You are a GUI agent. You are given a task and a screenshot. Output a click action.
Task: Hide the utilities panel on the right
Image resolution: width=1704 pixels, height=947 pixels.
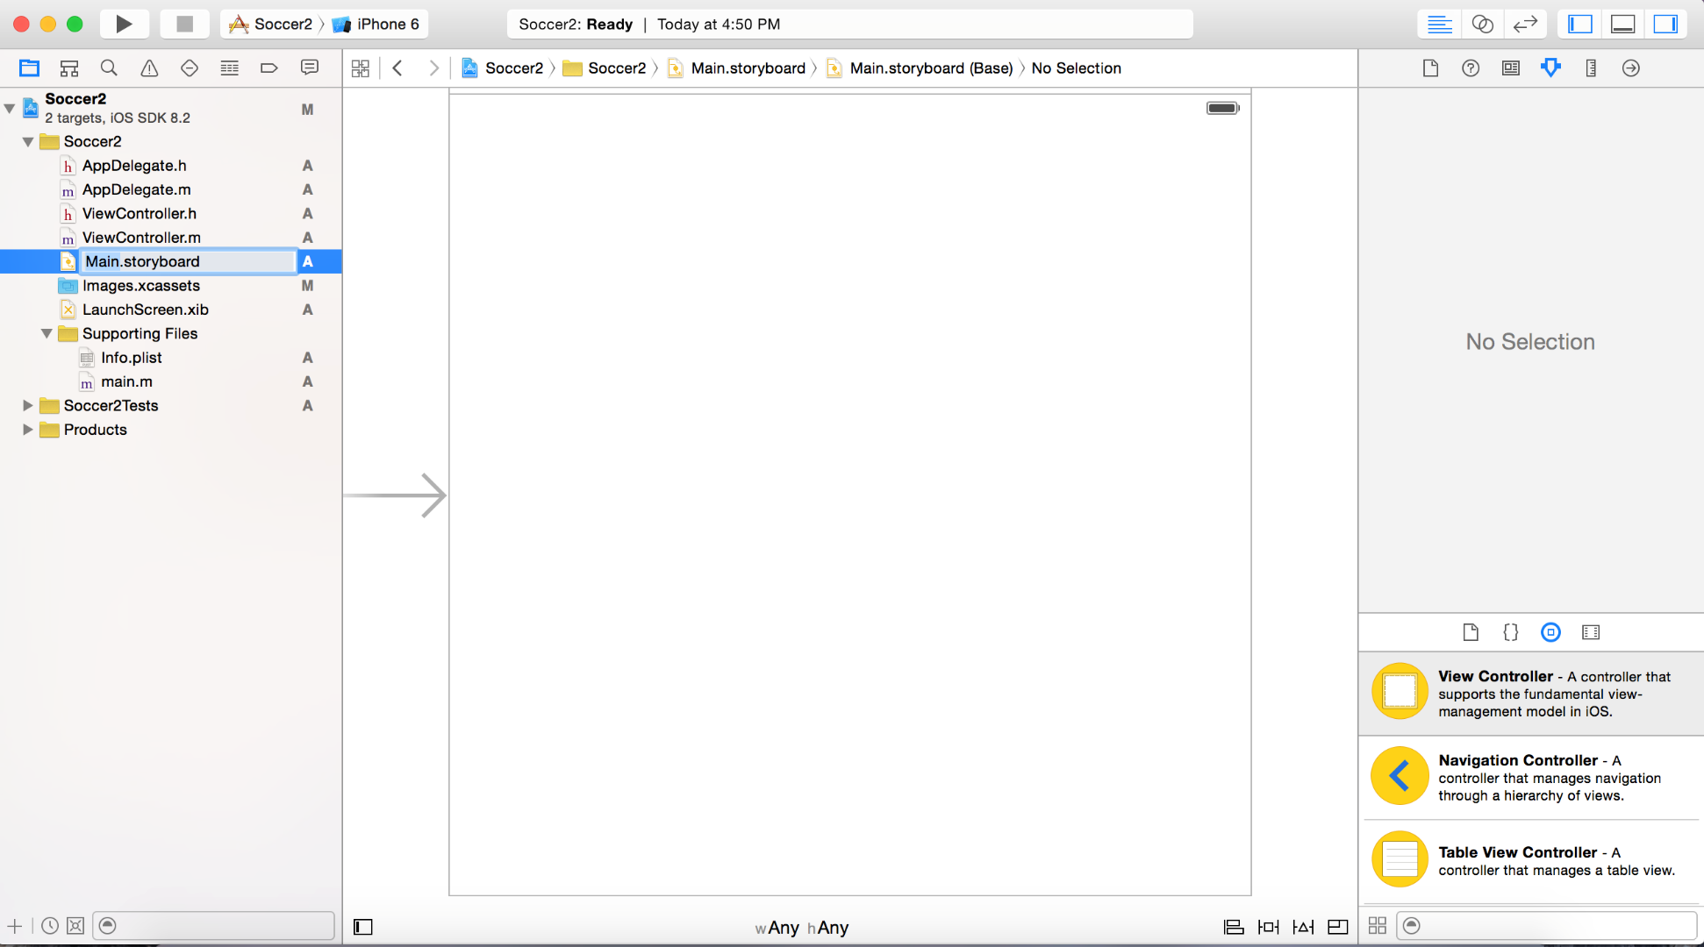[x=1665, y=24]
